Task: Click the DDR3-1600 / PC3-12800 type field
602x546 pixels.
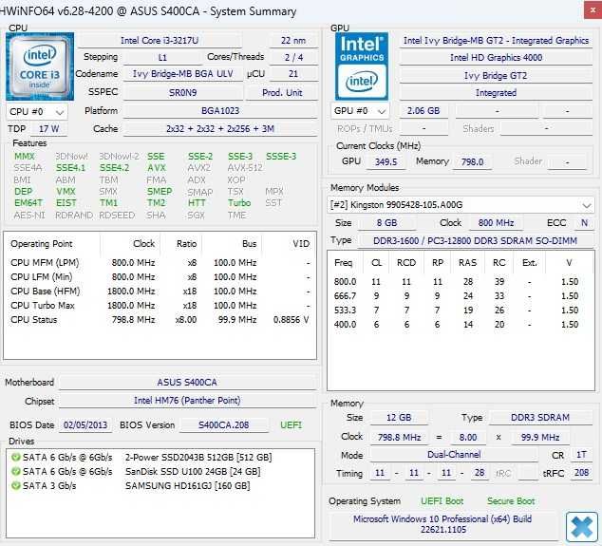Action: 476,241
